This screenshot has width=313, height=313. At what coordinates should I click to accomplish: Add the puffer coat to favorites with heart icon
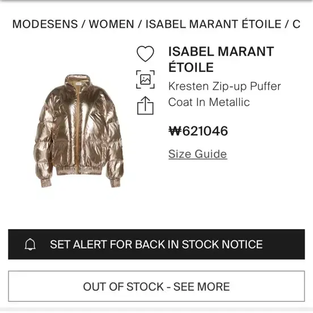click(x=145, y=53)
